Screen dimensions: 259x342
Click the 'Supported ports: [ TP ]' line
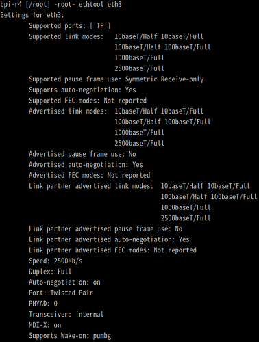pyautogui.click(x=69, y=26)
